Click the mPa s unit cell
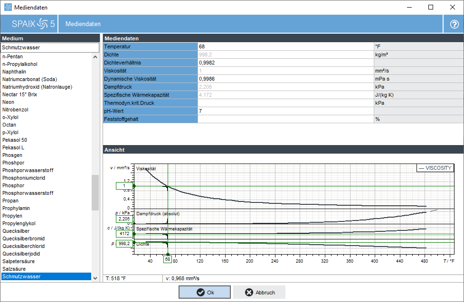 pos(418,79)
